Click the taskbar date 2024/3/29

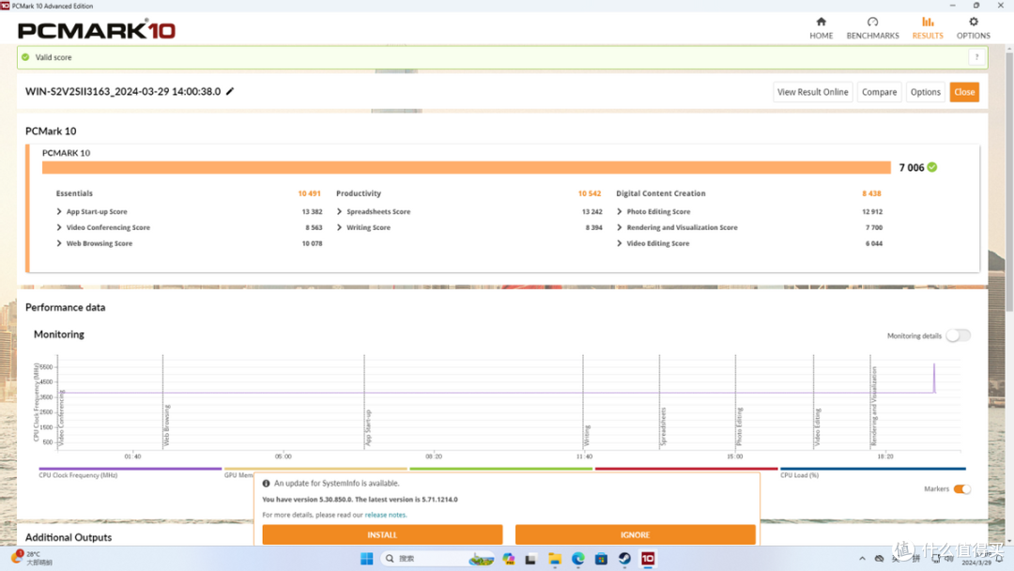coord(976,563)
